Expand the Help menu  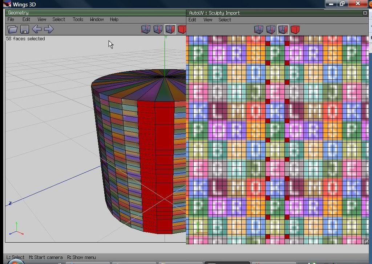[114, 20]
